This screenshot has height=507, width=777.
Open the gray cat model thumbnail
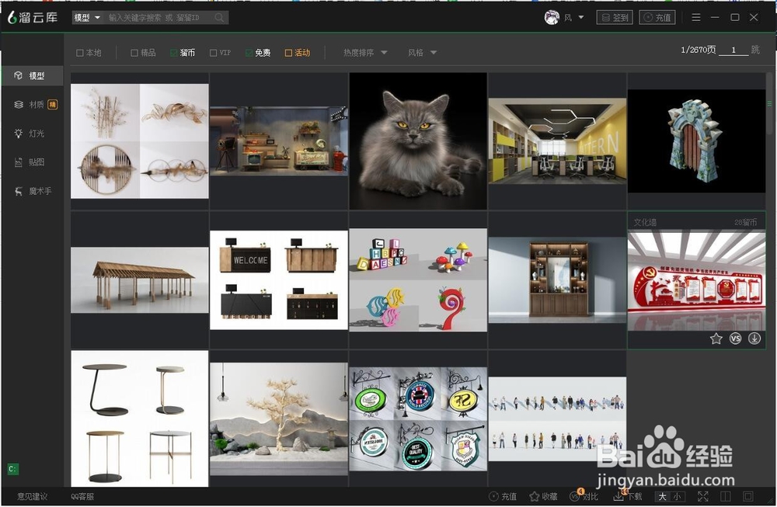pos(417,141)
